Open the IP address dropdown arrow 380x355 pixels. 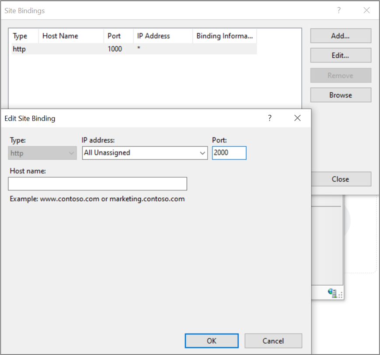click(202, 153)
